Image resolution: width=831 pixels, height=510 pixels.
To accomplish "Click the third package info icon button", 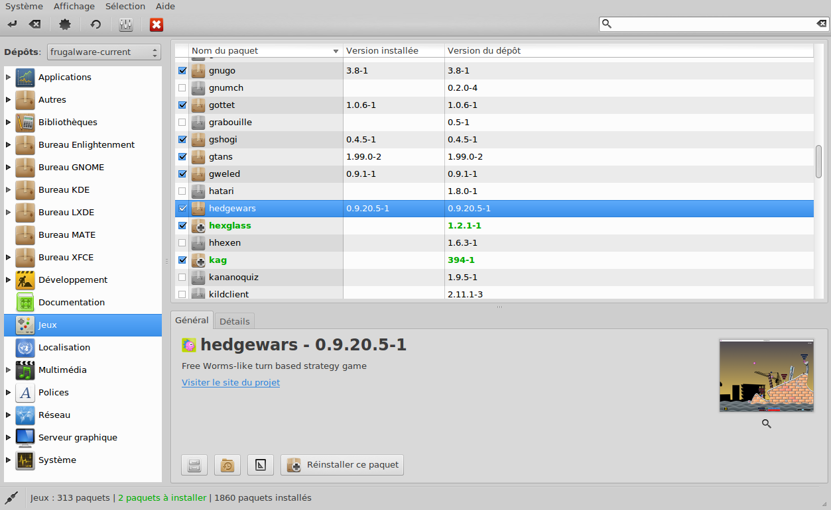I will pyautogui.click(x=261, y=465).
